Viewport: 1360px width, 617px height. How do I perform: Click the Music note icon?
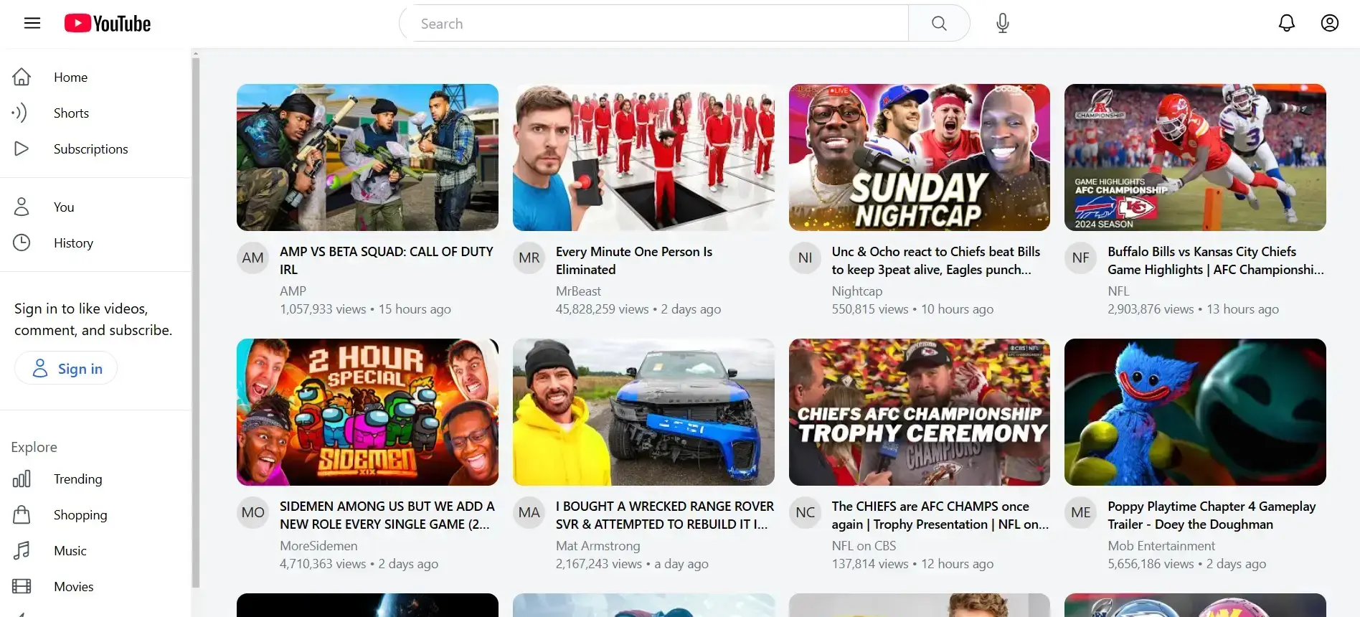coord(22,550)
